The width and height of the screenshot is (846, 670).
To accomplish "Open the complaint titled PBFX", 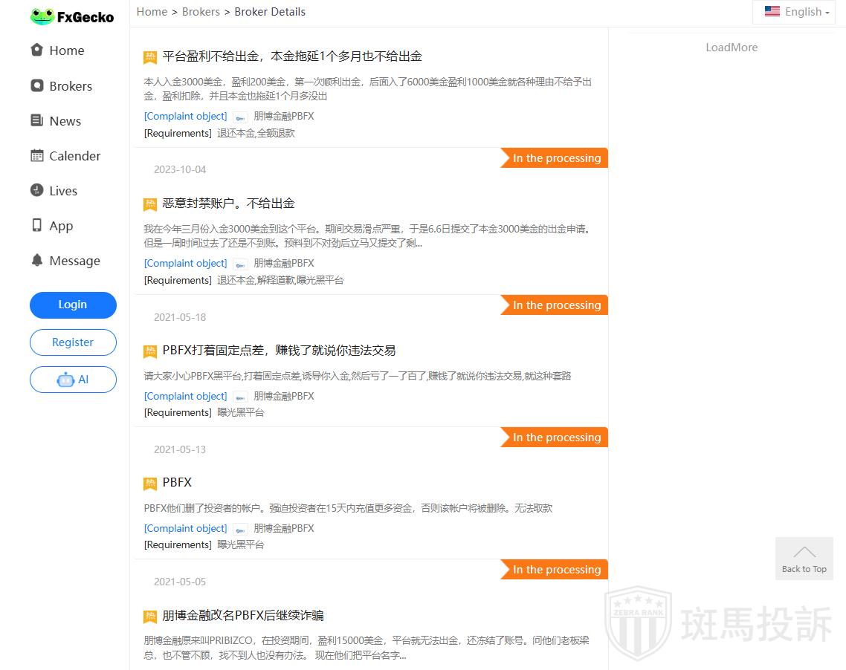I will (x=177, y=483).
